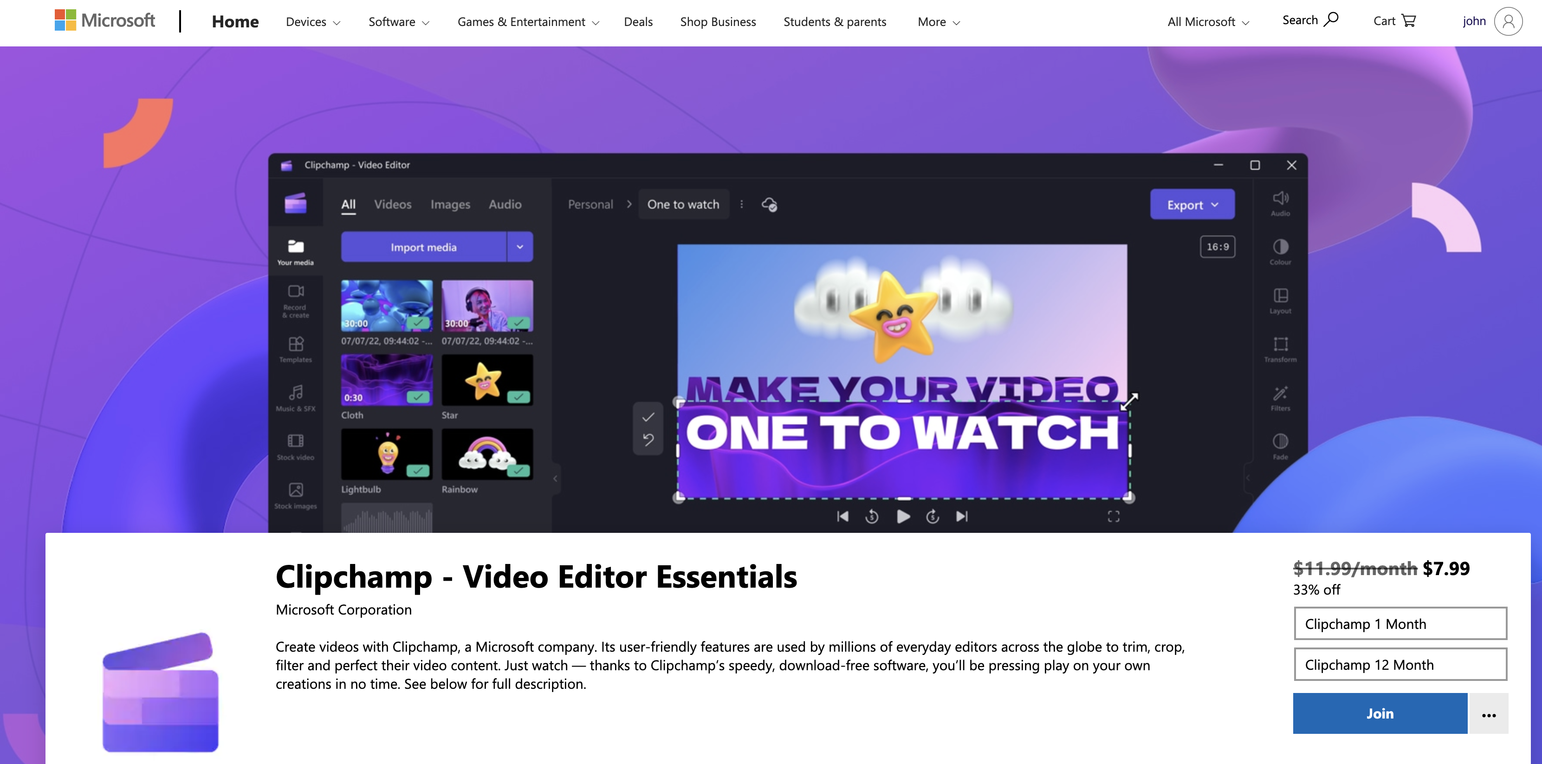
Task: Expand the Import media dropdown arrow
Action: tap(520, 247)
